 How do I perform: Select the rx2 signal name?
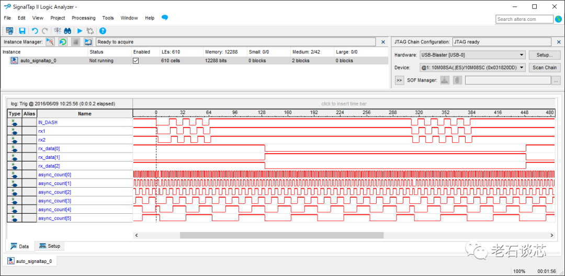point(41,140)
